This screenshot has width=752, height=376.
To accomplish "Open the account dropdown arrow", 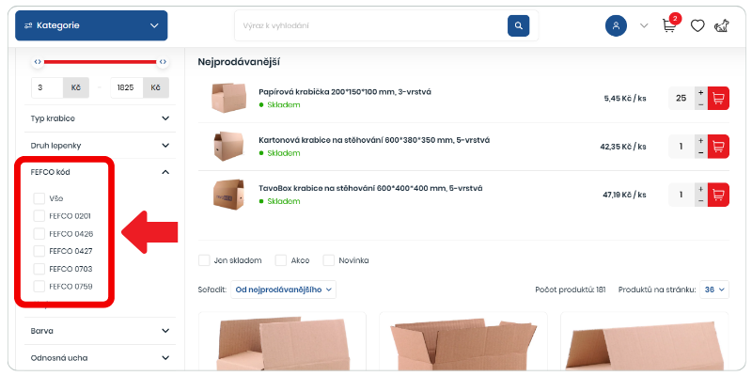I will tap(644, 25).
